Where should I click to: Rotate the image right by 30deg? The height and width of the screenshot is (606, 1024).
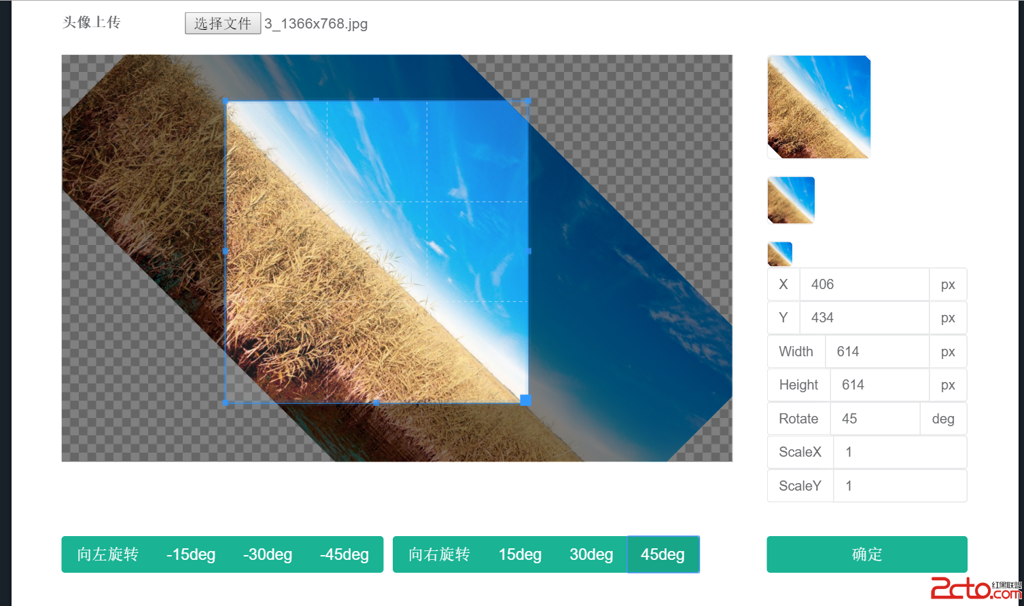pyautogui.click(x=591, y=554)
